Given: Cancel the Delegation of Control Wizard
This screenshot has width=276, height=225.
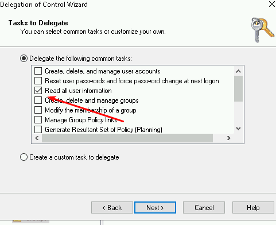Looking at the screenshot, I should [204, 207].
